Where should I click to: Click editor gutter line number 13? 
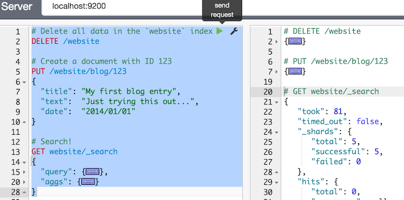tap(15, 152)
